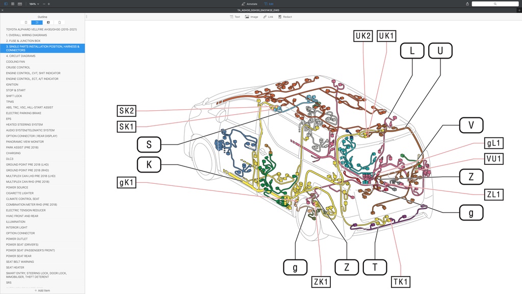Screen dimensions: 522x294
Task: Go to Ground Point Pre 2018 (LHD) entry
Action: pyautogui.click(x=28, y=165)
